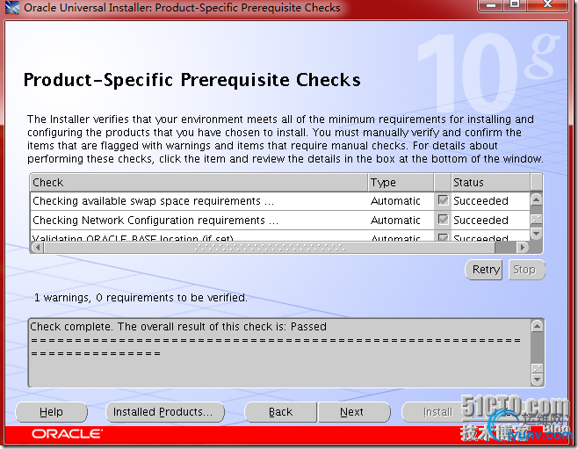This screenshot has height=449, width=578.
Task: Click check table right scroll arrow
Action: click(522, 247)
